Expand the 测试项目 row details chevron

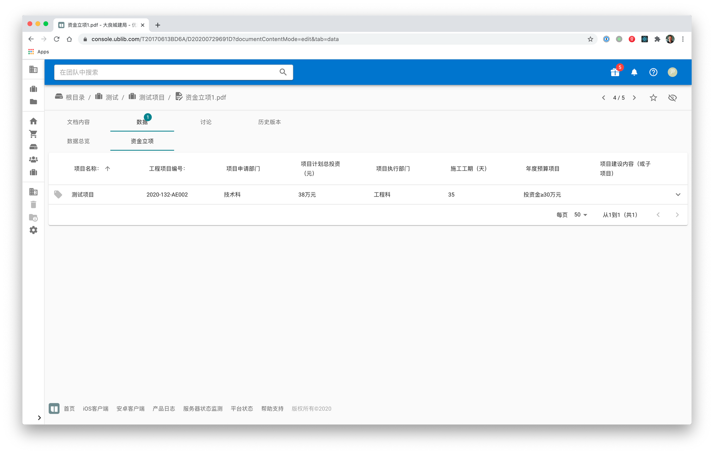(678, 194)
